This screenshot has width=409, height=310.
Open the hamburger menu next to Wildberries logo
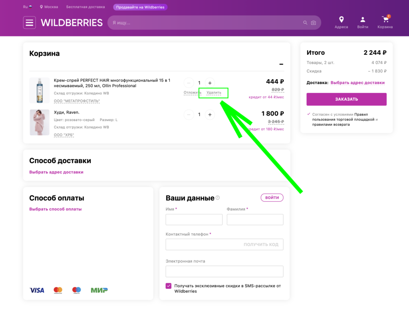29,22
